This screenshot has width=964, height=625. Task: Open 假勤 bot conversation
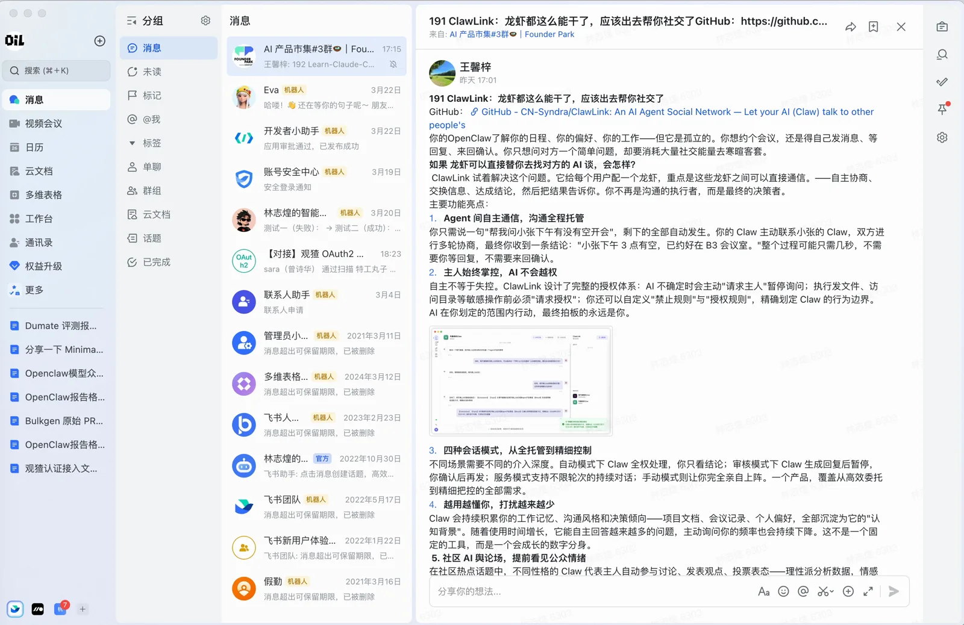317,588
